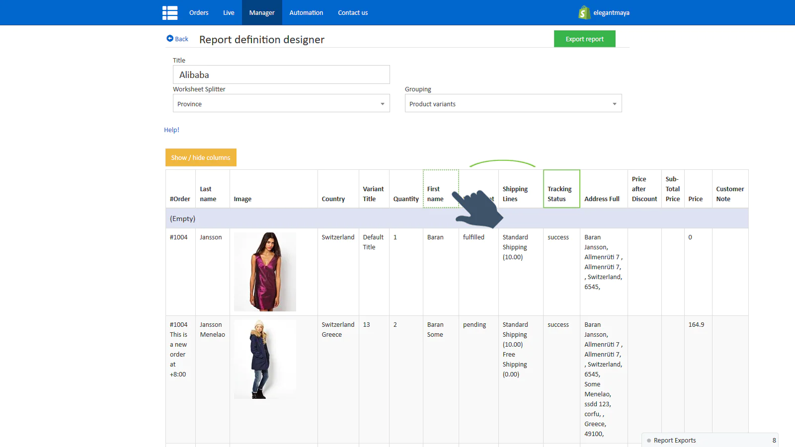This screenshot has width=795, height=447.
Task: Click the Back arrow icon
Action: coord(170,39)
